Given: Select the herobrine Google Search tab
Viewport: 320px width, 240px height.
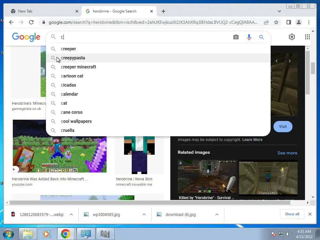Looking at the screenshot, I should 119,11.
